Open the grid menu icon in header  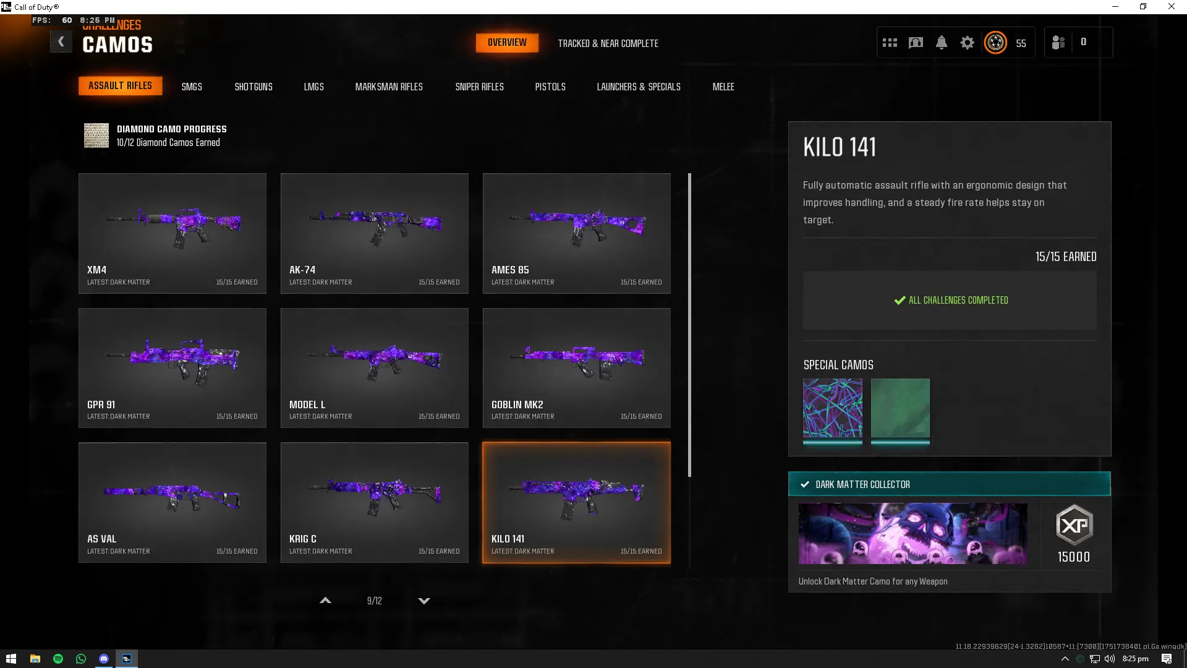(x=890, y=43)
